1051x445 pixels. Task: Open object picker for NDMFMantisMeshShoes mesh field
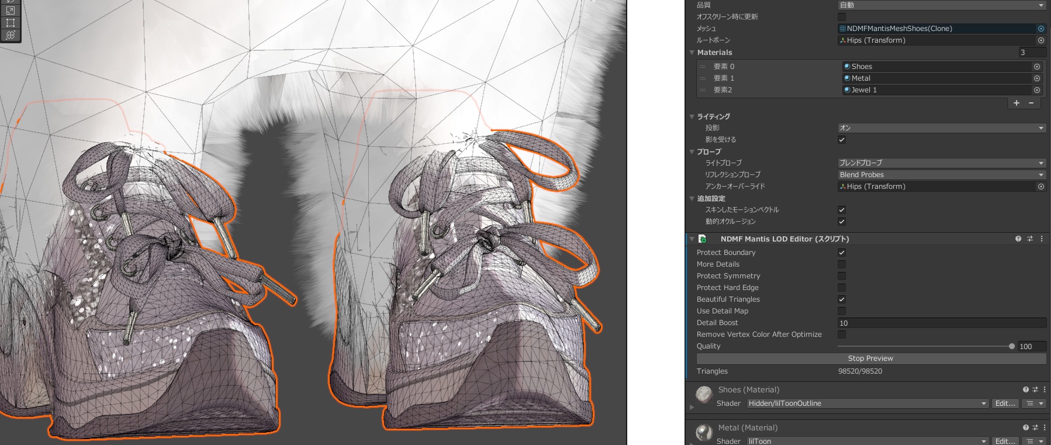pyautogui.click(x=1041, y=29)
